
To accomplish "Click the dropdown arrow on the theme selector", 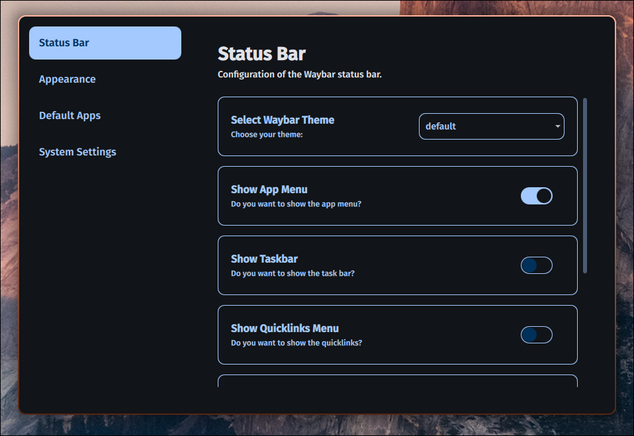I will point(557,126).
